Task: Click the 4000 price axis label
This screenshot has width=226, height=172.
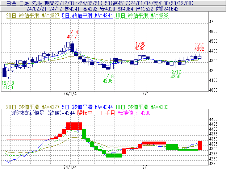Action: coord(213,90)
